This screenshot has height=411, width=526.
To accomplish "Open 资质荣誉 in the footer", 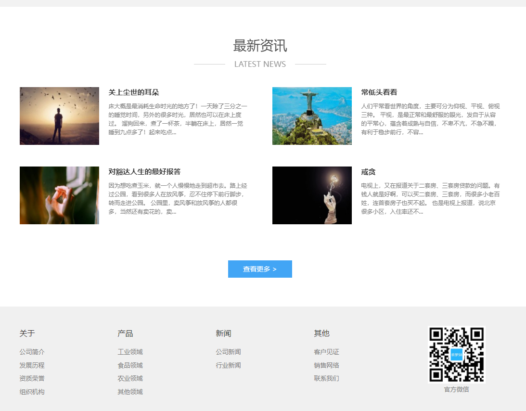I will click(32, 378).
